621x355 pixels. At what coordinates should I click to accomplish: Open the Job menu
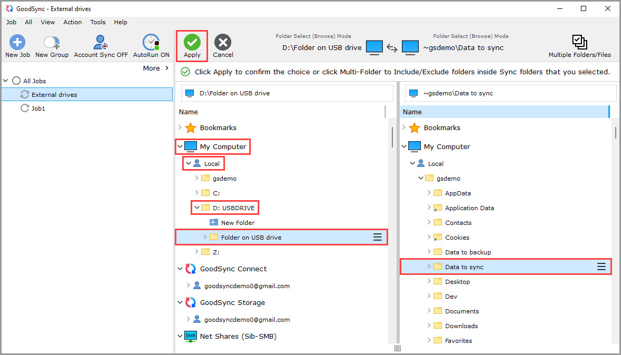pos(11,22)
